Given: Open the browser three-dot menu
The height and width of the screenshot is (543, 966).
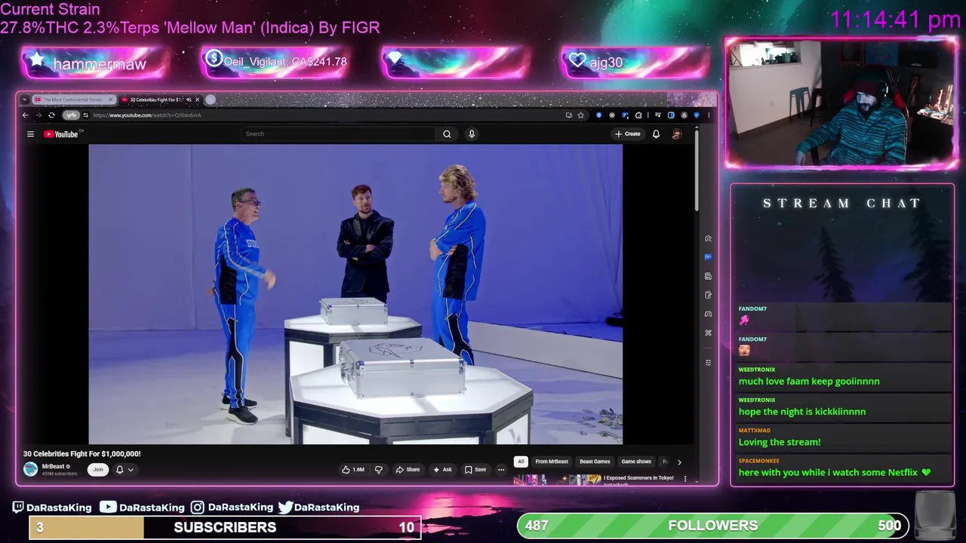Looking at the screenshot, I should tap(709, 115).
